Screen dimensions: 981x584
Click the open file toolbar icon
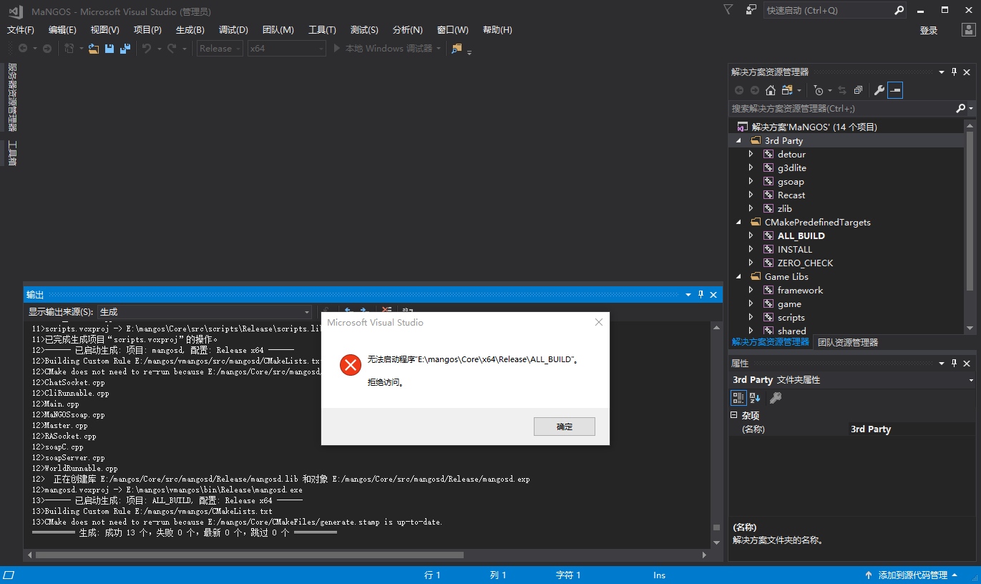click(x=93, y=49)
